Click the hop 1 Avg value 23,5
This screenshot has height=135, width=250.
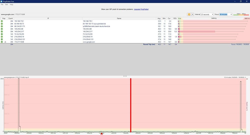pyautogui.click(x=159, y=21)
